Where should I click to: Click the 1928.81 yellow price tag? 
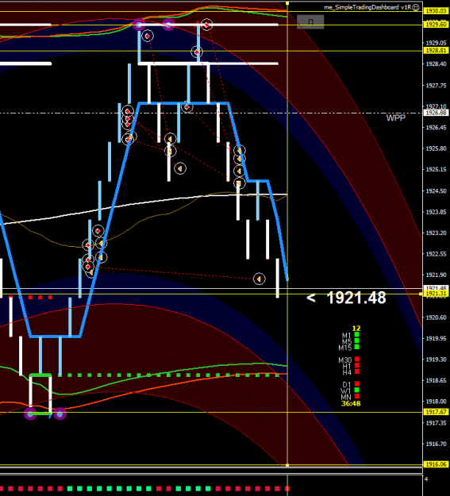pos(436,50)
